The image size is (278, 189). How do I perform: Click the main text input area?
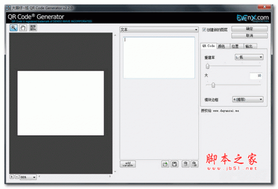point(159,57)
